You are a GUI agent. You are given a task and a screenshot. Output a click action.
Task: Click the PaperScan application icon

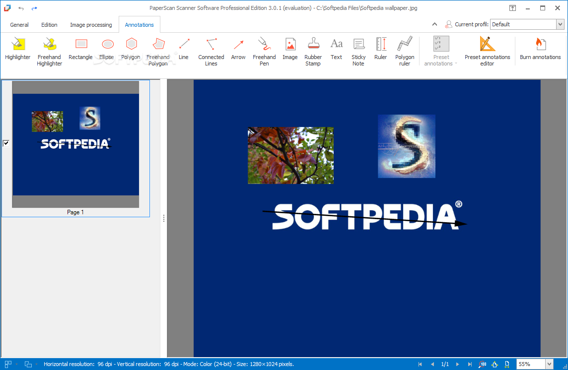pos(7,8)
